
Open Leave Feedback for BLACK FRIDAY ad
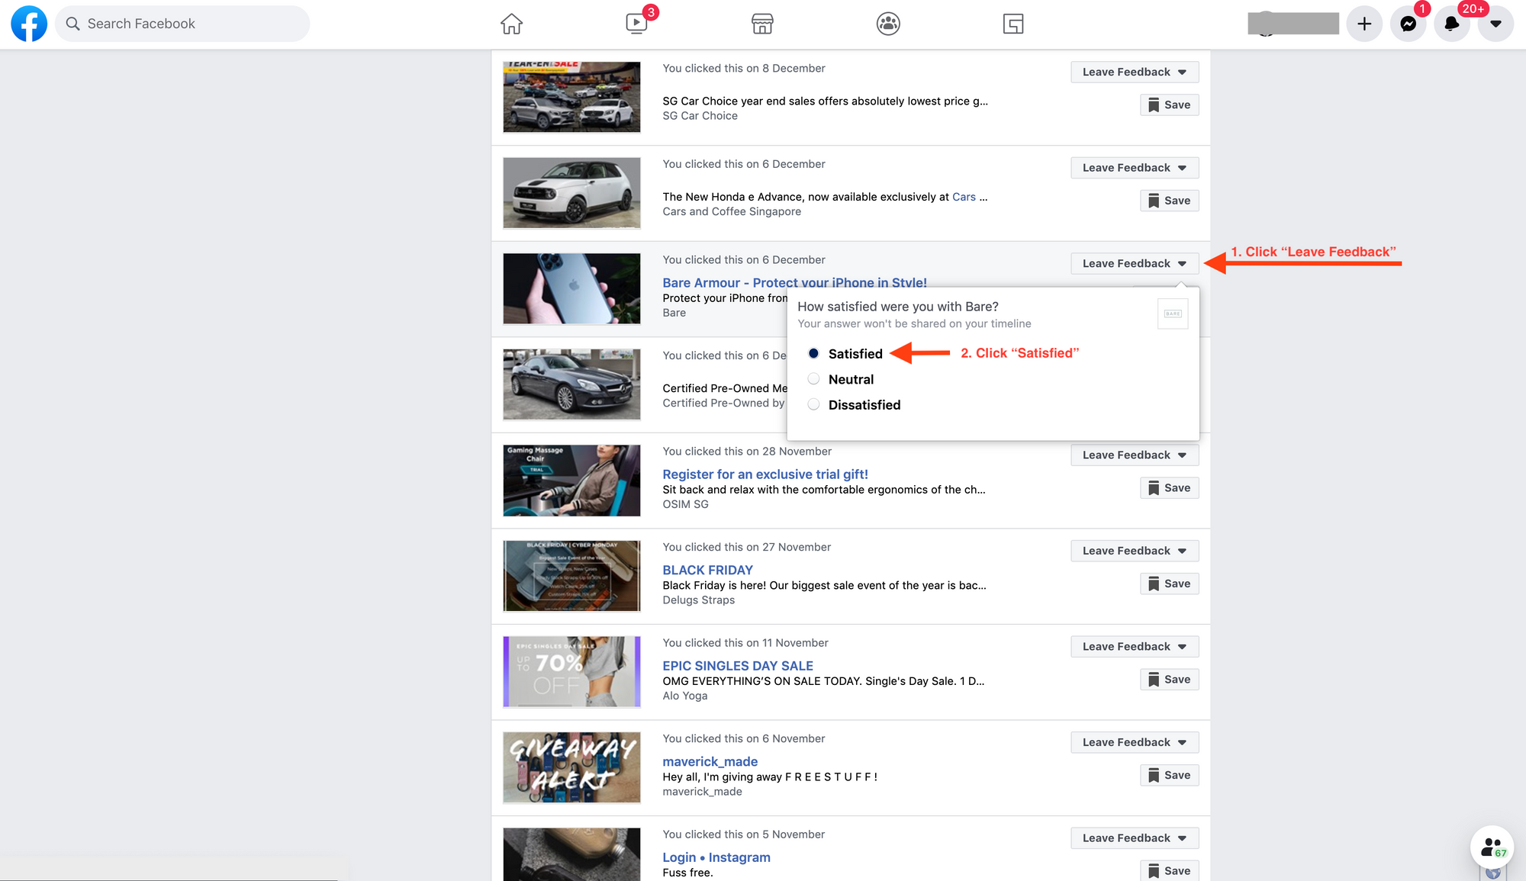pyautogui.click(x=1135, y=551)
